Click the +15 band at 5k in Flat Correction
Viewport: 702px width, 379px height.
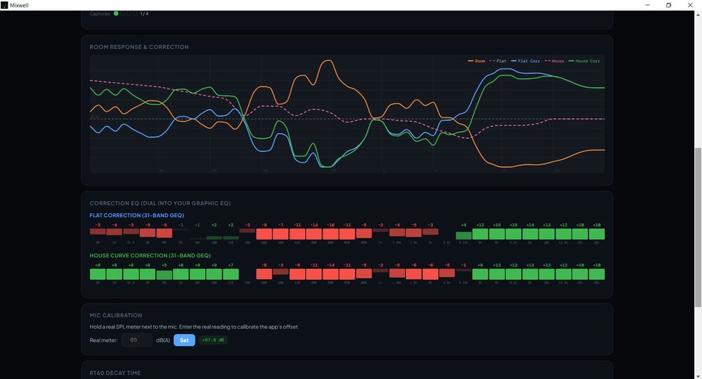[497, 234]
